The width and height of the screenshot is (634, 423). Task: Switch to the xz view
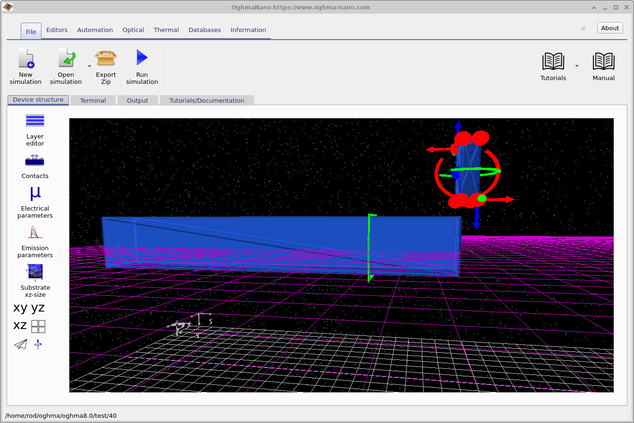pos(20,325)
